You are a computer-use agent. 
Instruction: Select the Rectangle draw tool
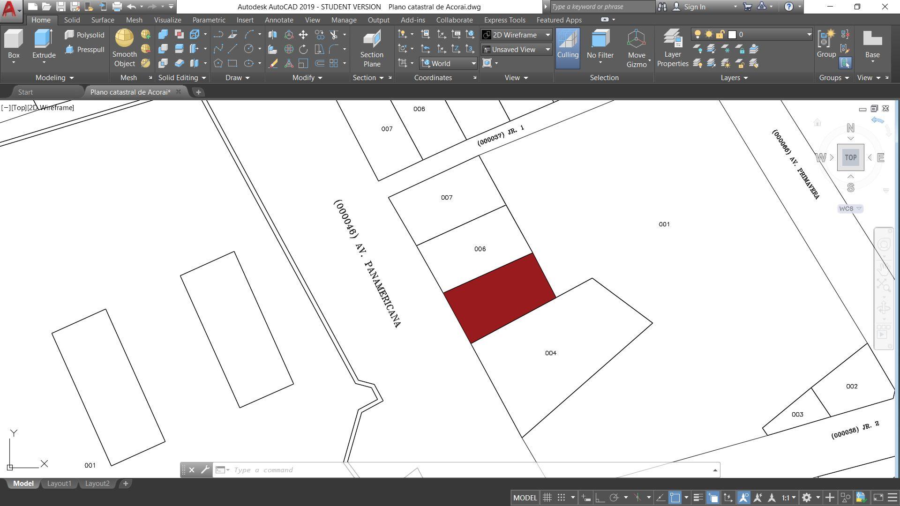coord(232,63)
